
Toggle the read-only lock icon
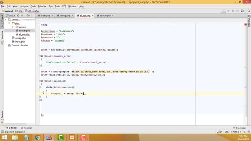pyautogui.click(x=244, y=132)
